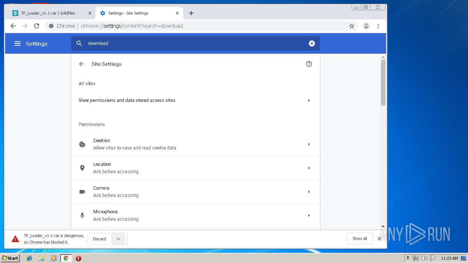Click the Settings header title

[37, 44]
